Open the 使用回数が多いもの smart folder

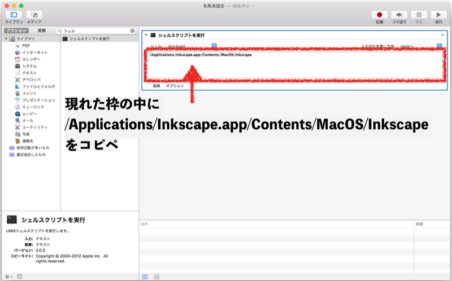coord(33,148)
